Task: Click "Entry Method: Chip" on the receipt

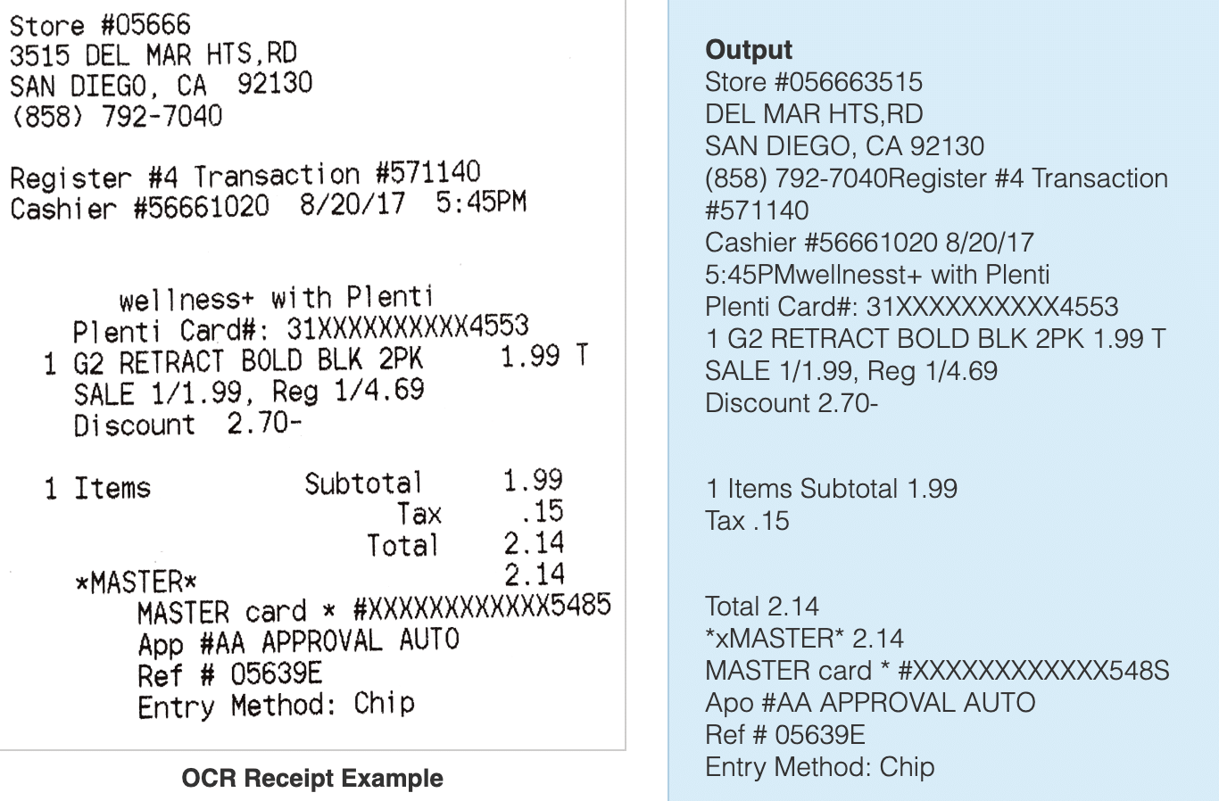Action: pos(276,705)
